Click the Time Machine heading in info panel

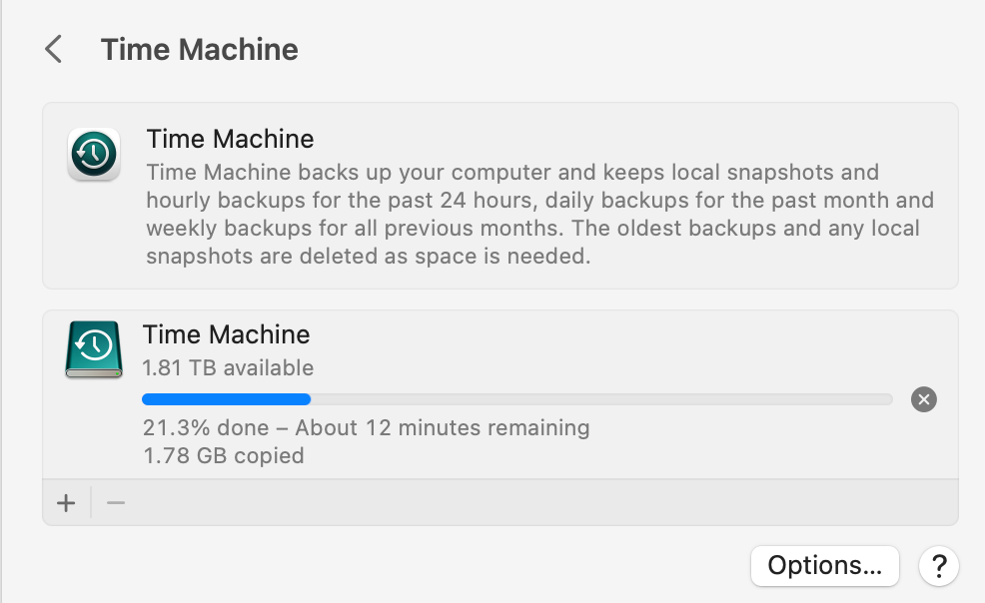coord(230,139)
